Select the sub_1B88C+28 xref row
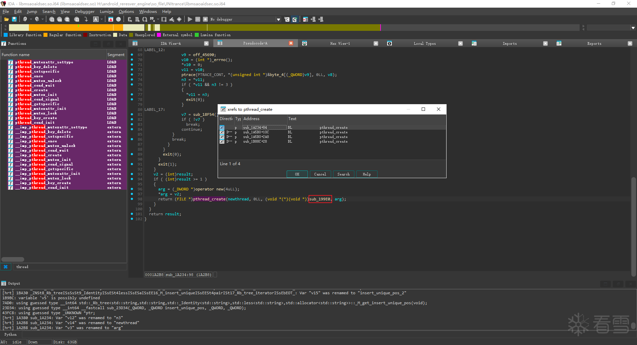The height and width of the screenshot is (345, 637). [255, 142]
